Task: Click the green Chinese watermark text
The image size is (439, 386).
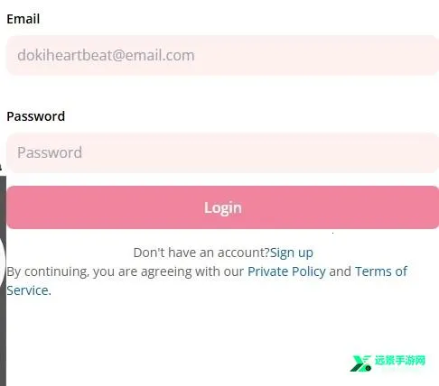Action: tap(400, 360)
